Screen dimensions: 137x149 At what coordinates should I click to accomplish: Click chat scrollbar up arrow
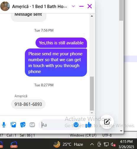(92, 16)
